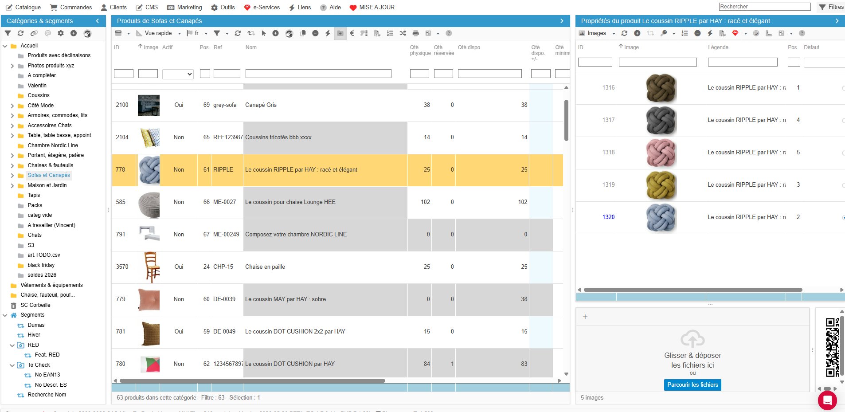Delete selected image with the minus icon
The height and width of the screenshot is (412, 845).
pos(697,33)
